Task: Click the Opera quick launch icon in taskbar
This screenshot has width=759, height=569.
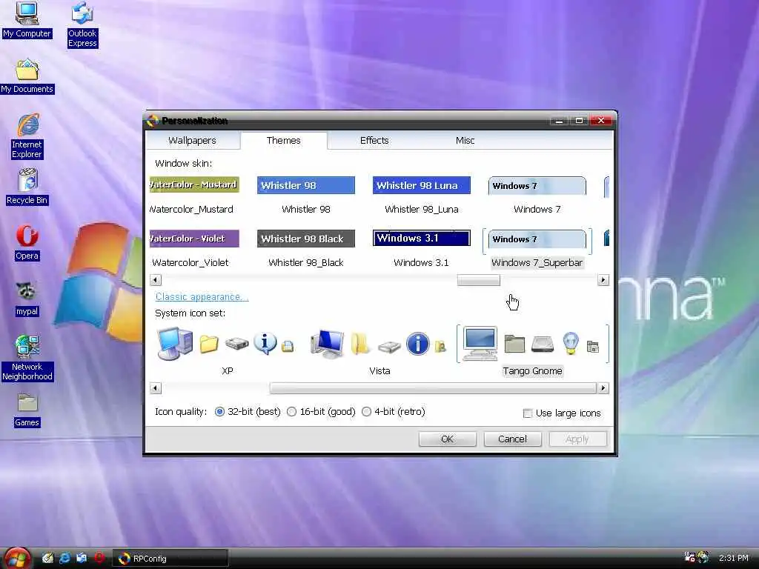Action: tap(99, 558)
